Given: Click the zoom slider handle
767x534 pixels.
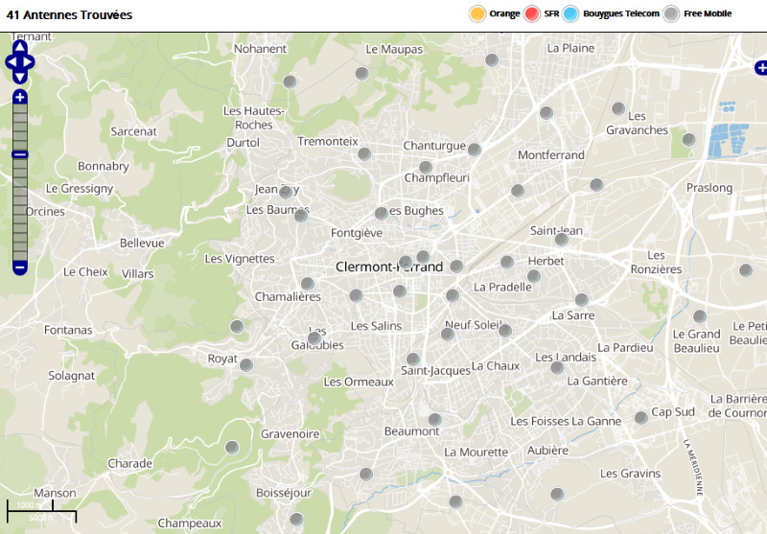Looking at the screenshot, I should pyautogui.click(x=20, y=154).
